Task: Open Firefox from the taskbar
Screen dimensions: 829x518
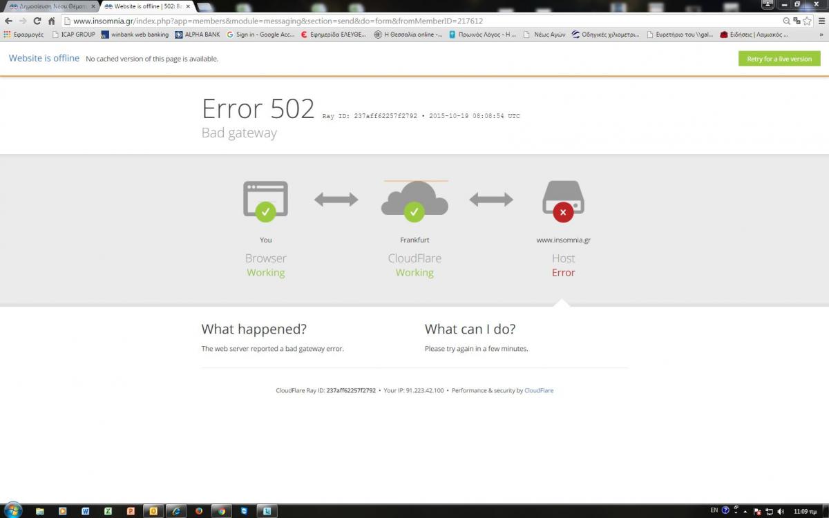Action: [x=199, y=511]
